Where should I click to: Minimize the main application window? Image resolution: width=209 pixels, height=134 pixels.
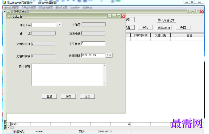coord(187,2)
